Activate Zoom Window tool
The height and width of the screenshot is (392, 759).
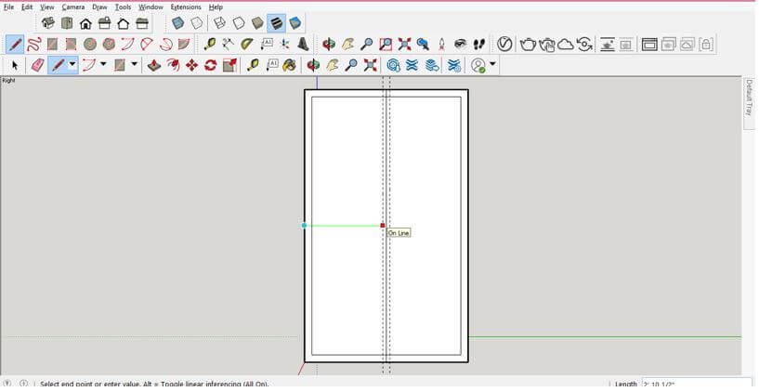tap(386, 45)
